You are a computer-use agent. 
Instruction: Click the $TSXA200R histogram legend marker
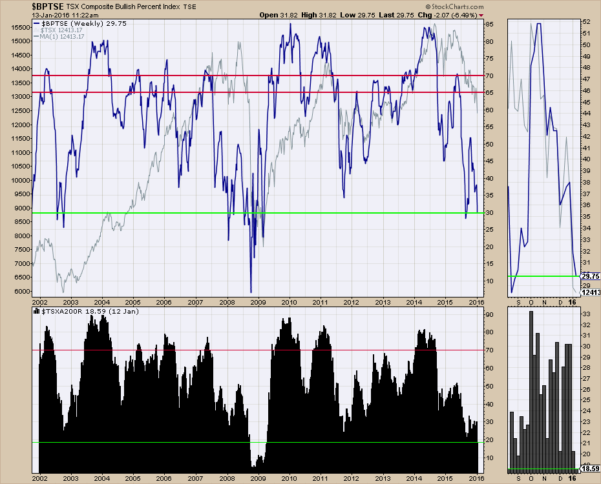pos(36,311)
